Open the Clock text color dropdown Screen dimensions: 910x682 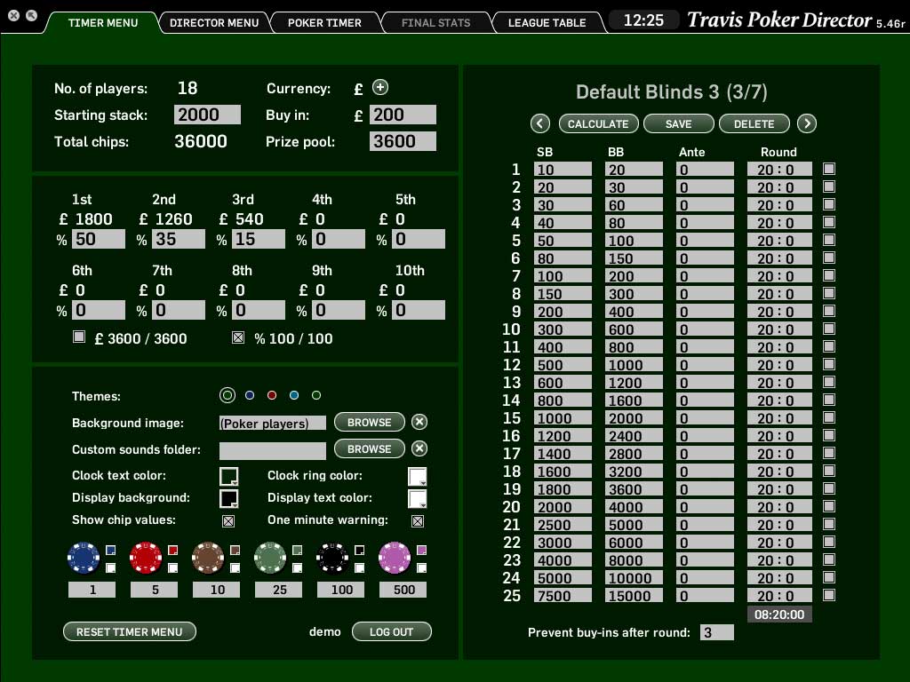[228, 476]
